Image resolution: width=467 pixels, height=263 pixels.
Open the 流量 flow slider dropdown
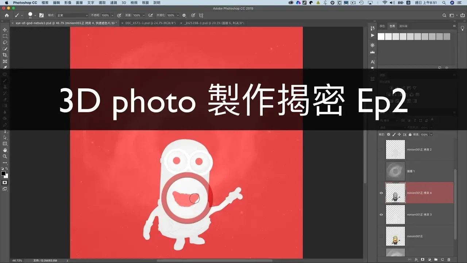click(x=143, y=15)
